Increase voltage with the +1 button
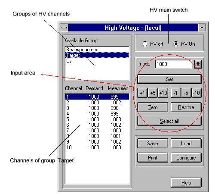 142,93
